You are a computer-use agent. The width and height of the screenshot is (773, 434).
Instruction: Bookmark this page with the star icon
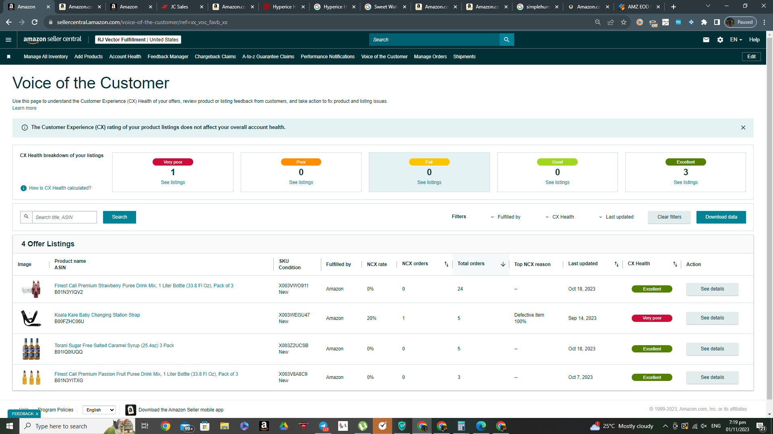(x=624, y=22)
